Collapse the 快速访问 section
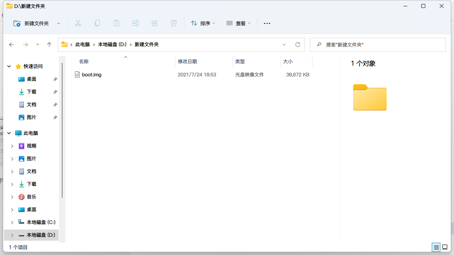The height and width of the screenshot is (255, 454). [9, 66]
